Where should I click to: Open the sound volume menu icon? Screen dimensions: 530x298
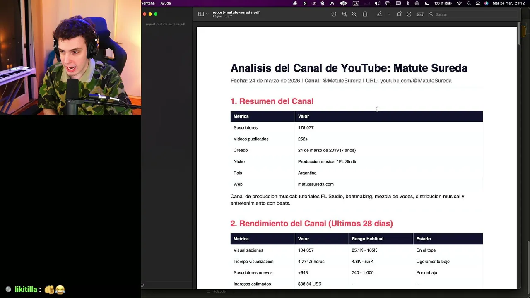377,3
